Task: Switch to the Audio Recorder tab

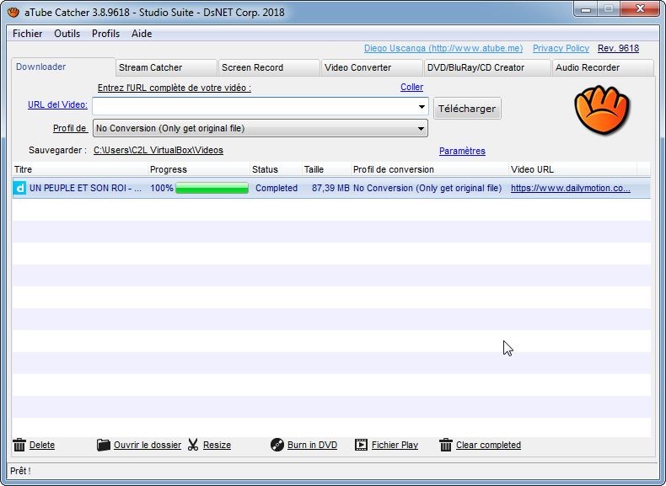Action: click(x=603, y=67)
